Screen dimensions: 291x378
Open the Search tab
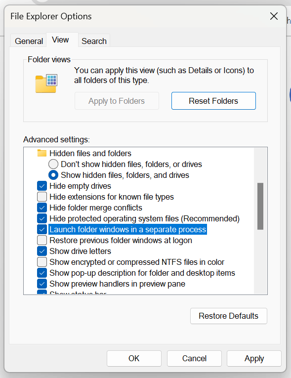tap(94, 41)
